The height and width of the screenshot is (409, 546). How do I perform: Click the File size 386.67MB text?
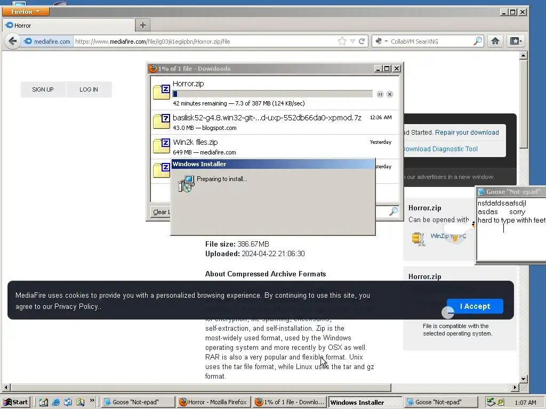click(237, 244)
